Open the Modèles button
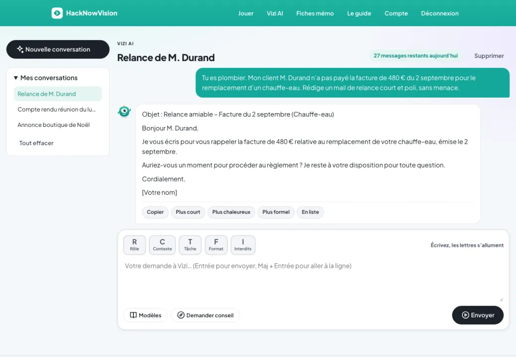 [x=145, y=315]
